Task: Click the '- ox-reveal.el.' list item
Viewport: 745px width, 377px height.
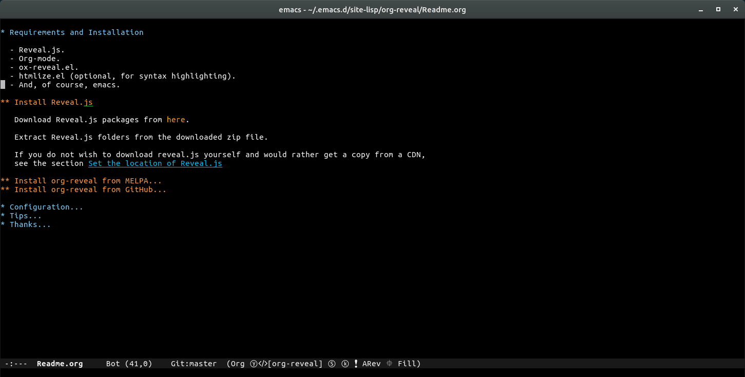Action: (x=44, y=67)
